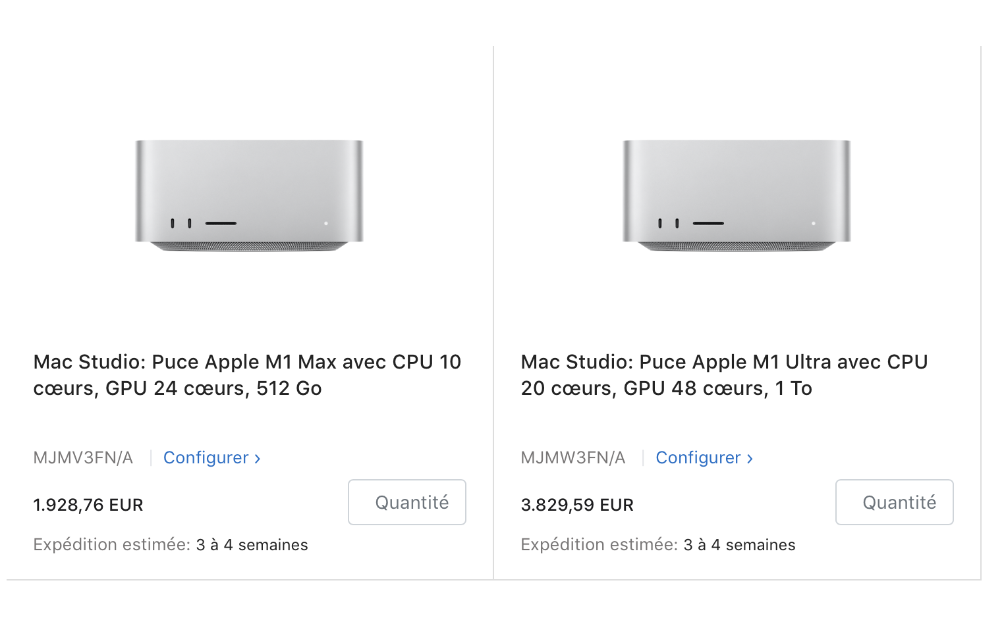This screenshot has height=620, width=1004.
Task: Click the SD card slot on M1 Max image
Action: (221, 223)
